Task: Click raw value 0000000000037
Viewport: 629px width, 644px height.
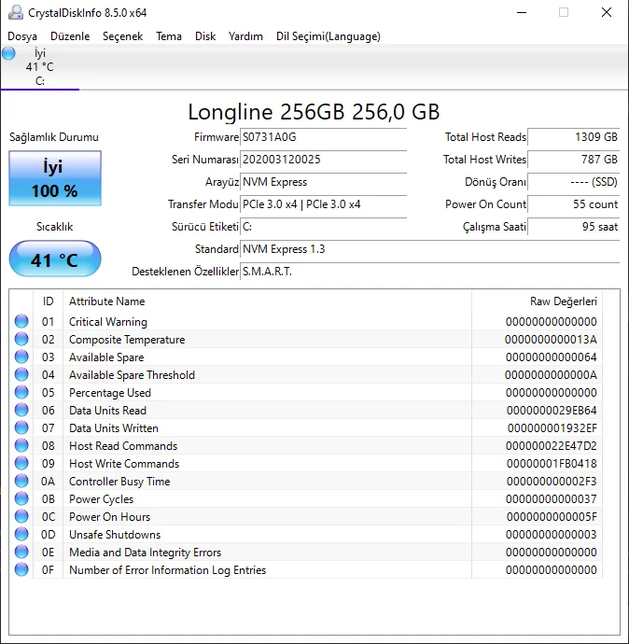Action: 551,499
